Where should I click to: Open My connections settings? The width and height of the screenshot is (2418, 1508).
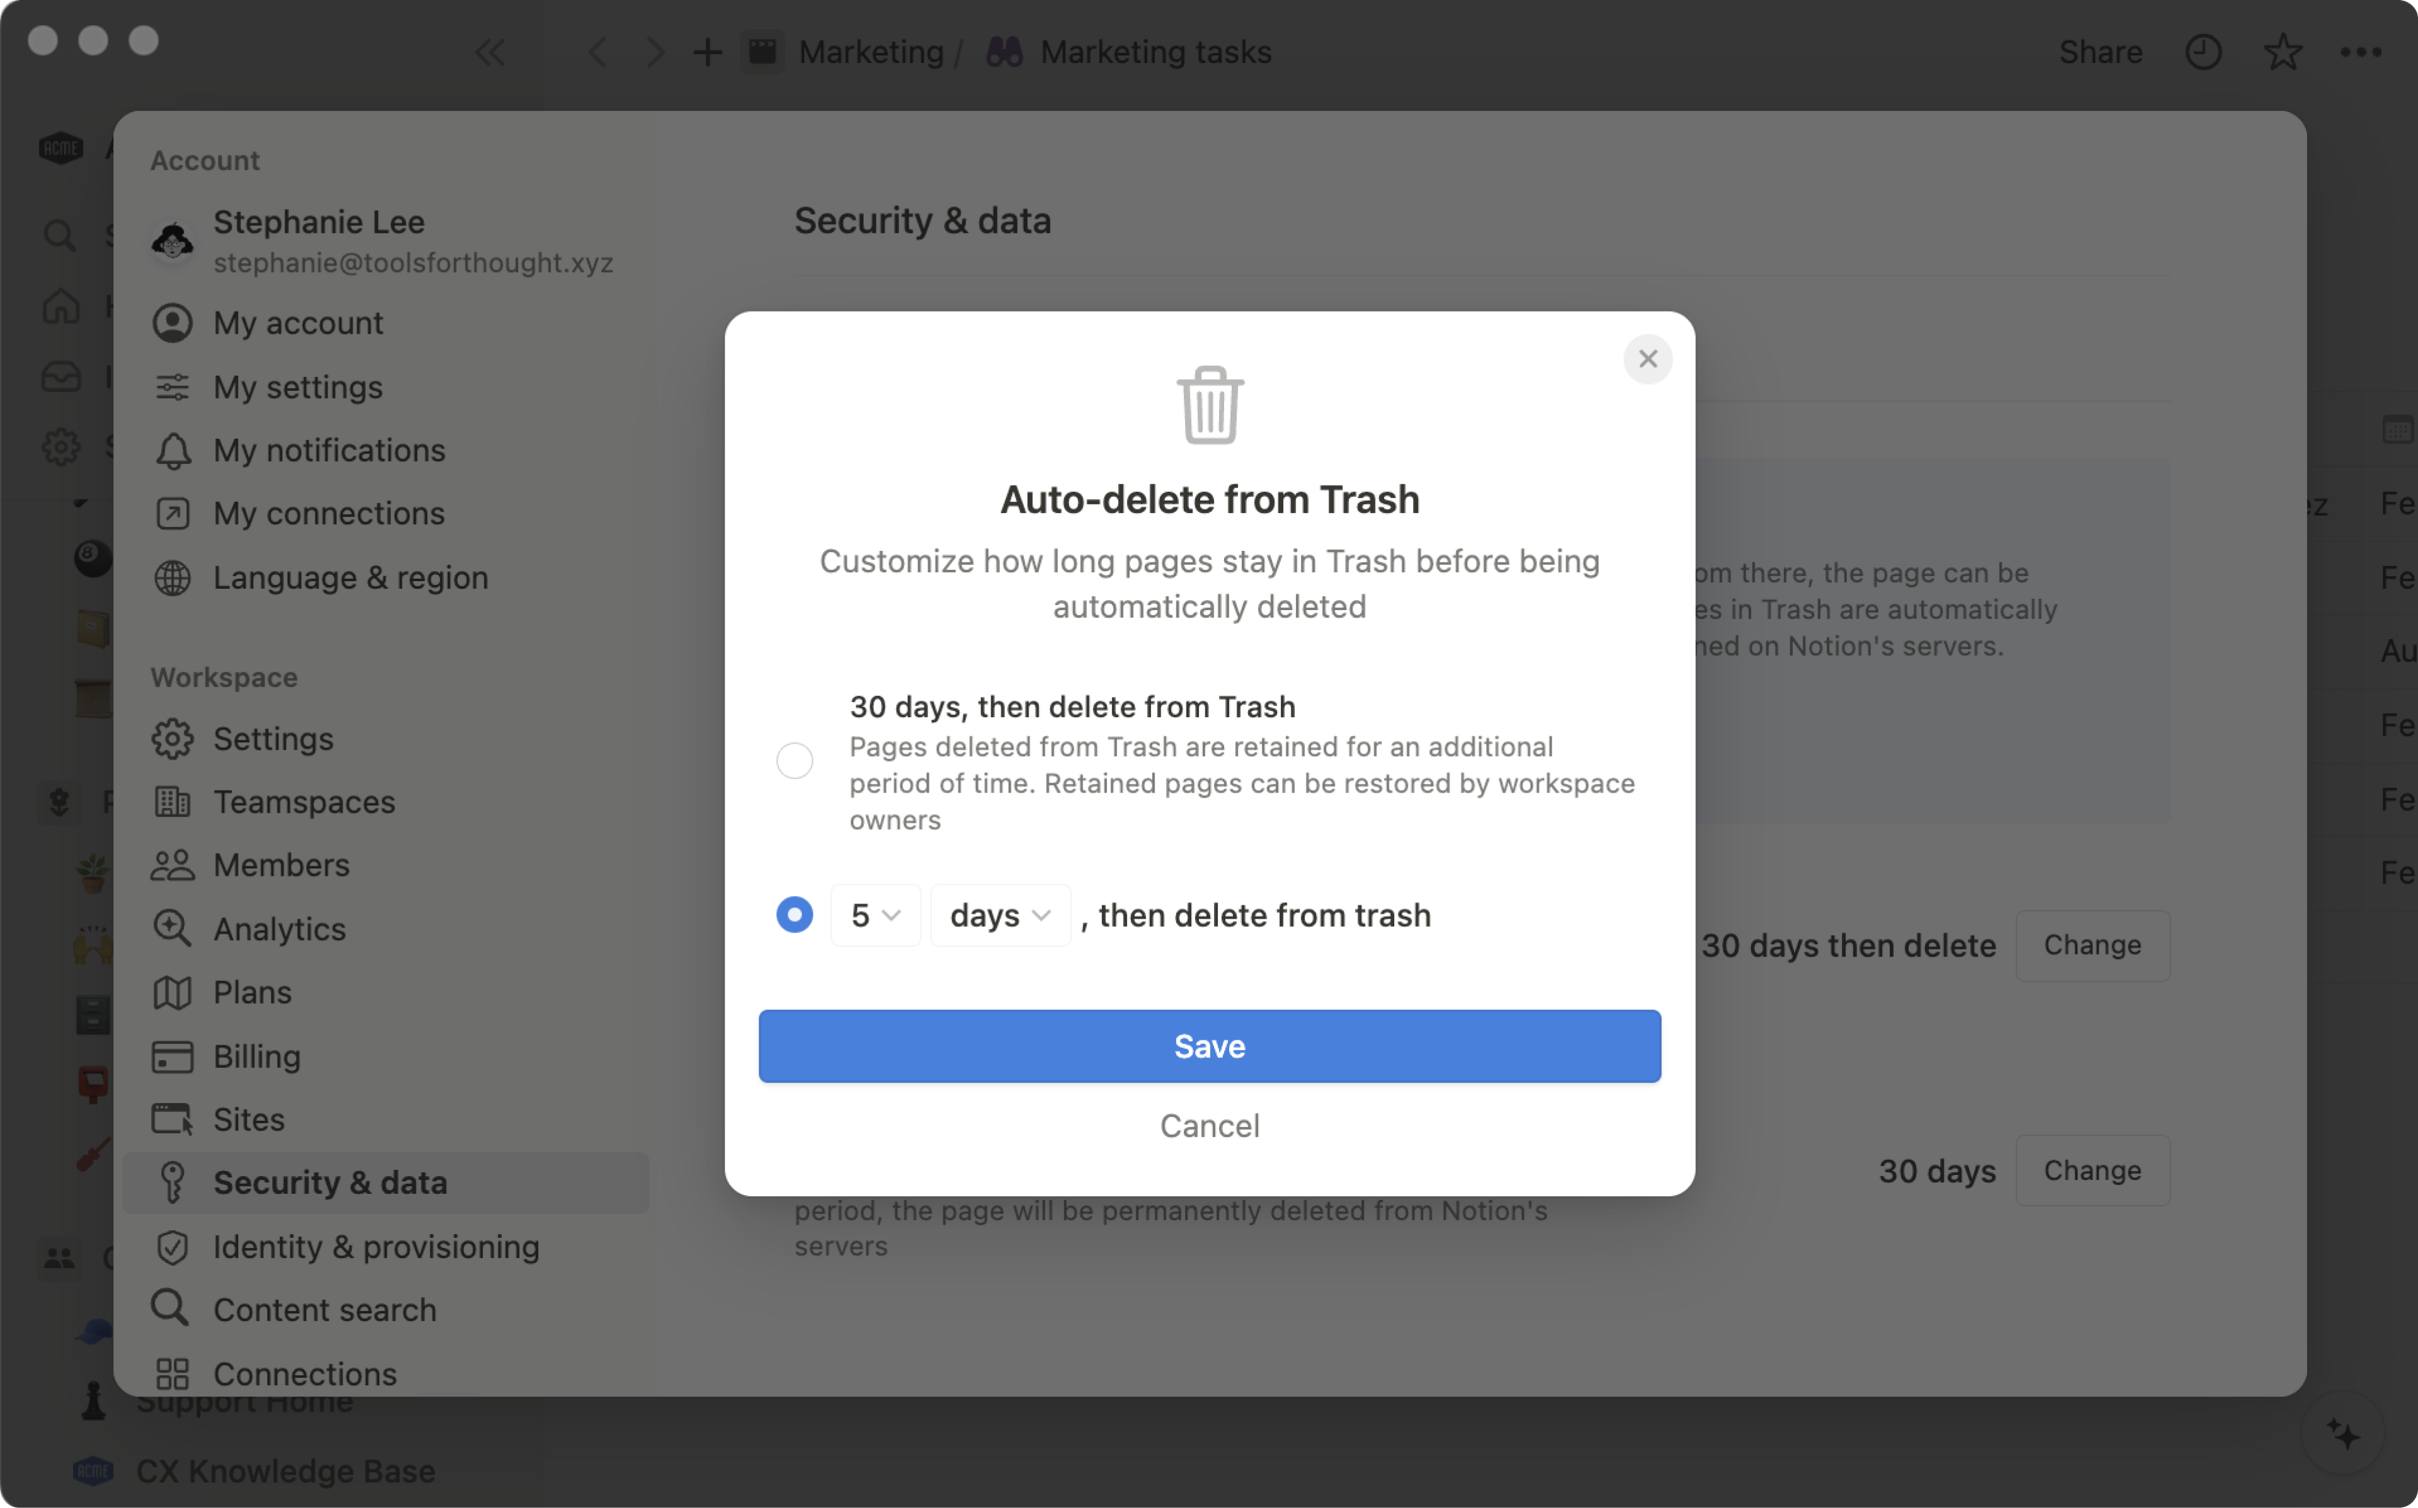pyautogui.click(x=328, y=513)
